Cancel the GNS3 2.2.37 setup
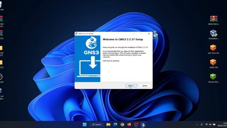Image resolution: width=227 pixels, height=128 pixels. (x=145, y=86)
